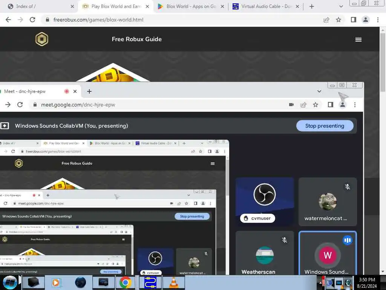The height and width of the screenshot is (290, 386).
Task: Click audio indicator on Windows Sound tile
Action: (x=347, y=240)
